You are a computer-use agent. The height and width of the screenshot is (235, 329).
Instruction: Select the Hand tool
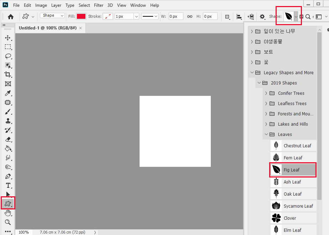[8, 213]
